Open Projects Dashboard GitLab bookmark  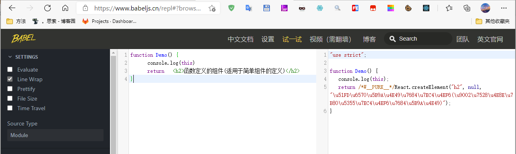tap(109, 21)
